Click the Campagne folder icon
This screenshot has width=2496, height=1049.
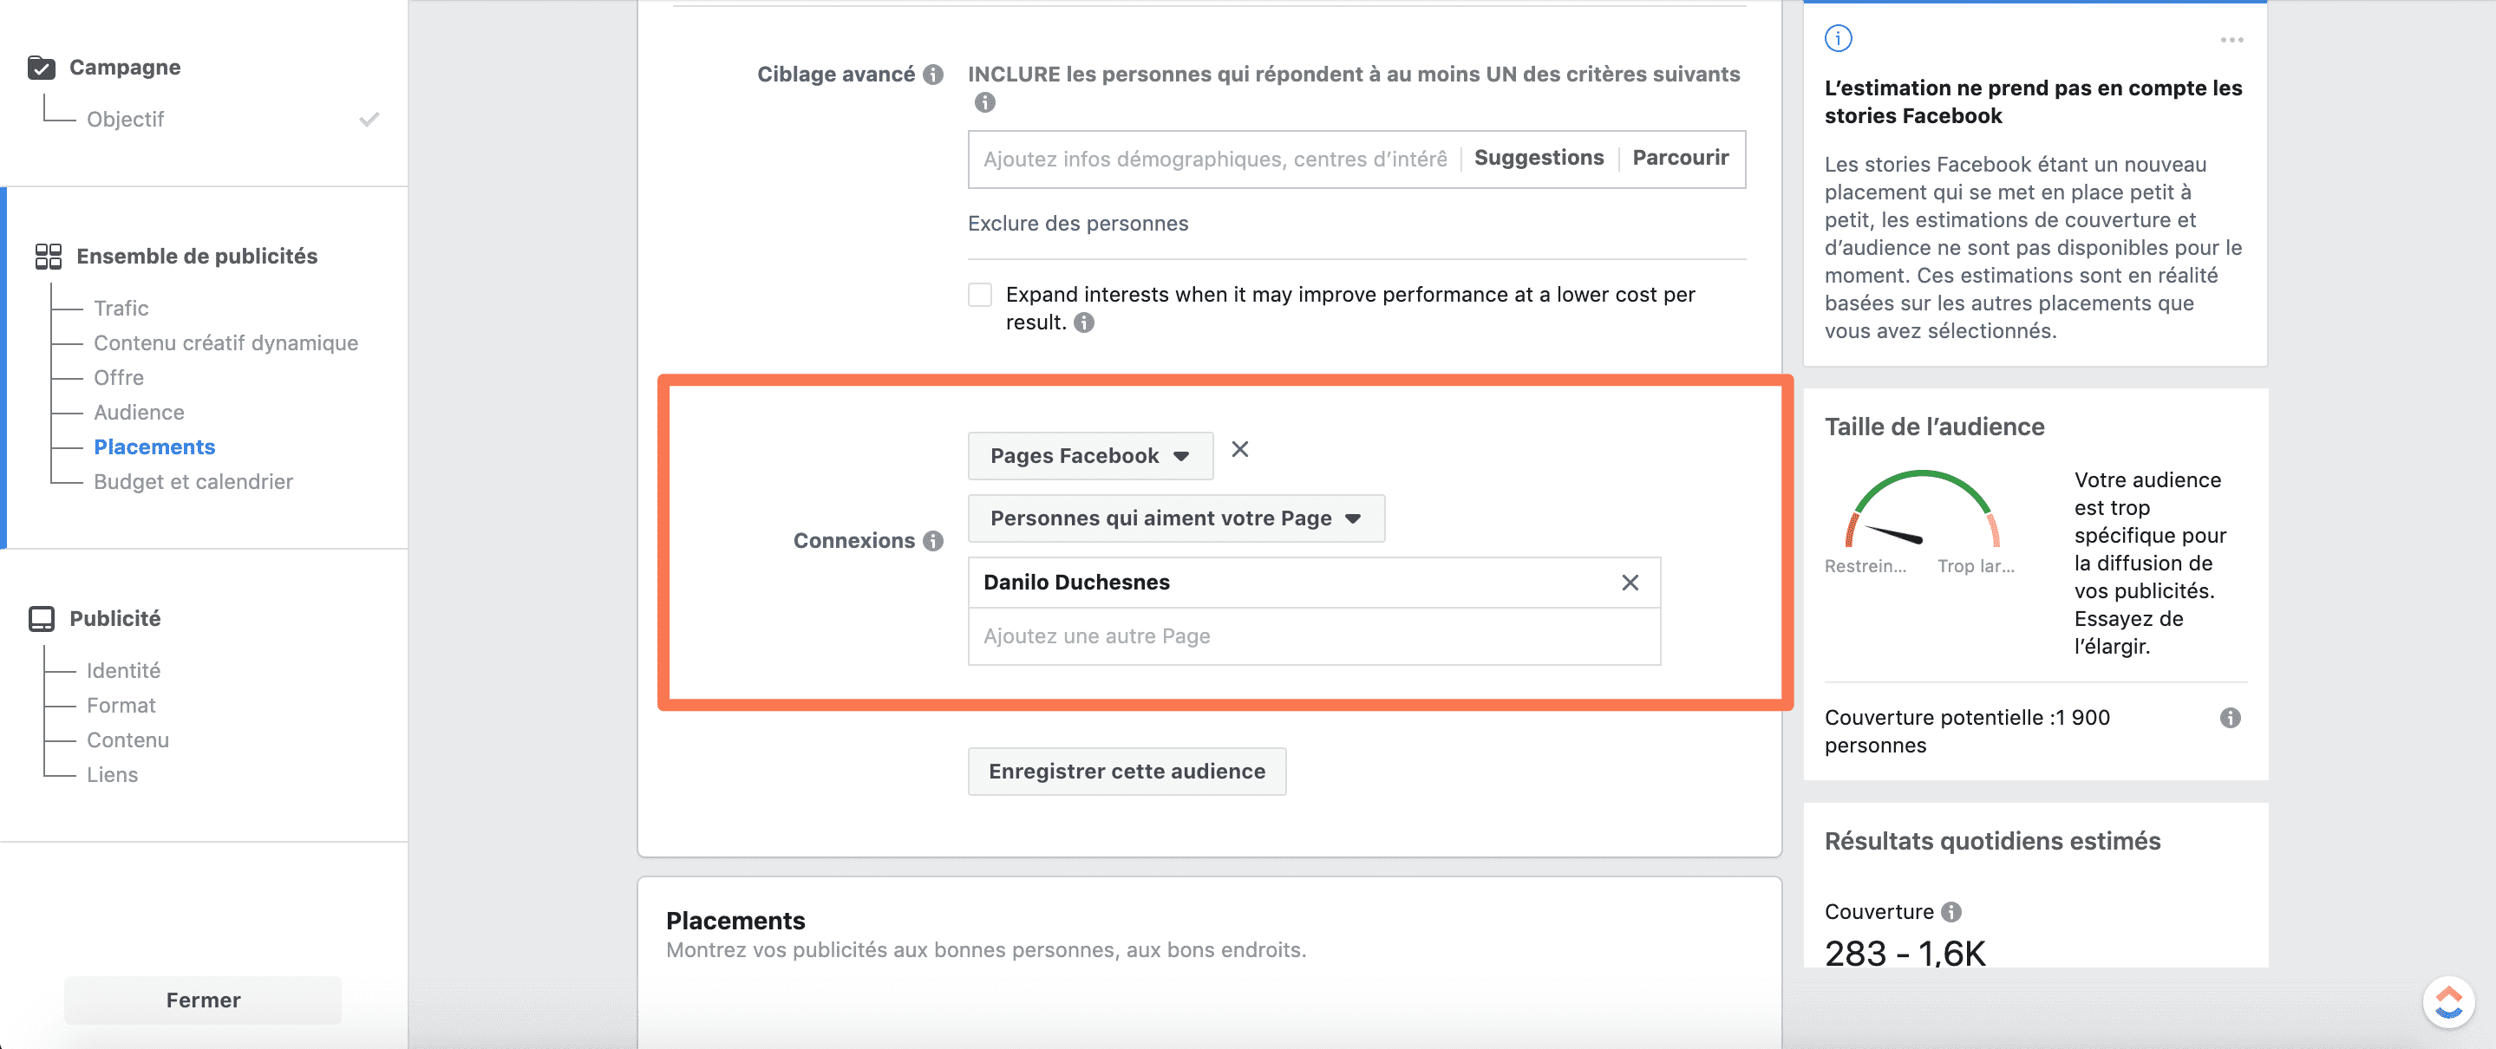[42, 67]
